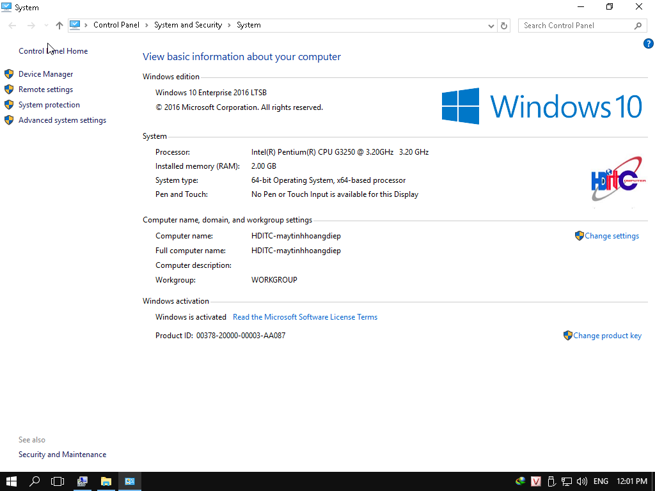Read the Microsoft Software License Terms

[305, 317]
